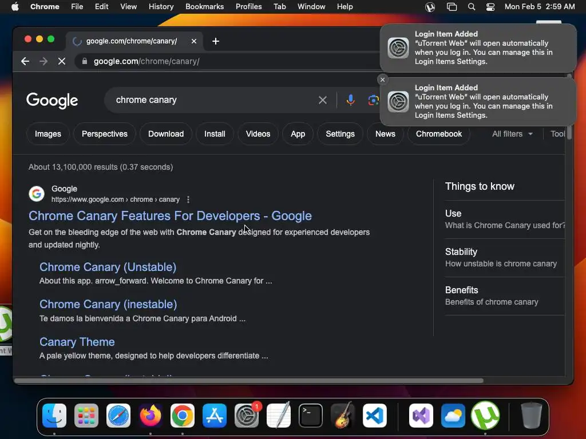Open Finder from the Dock
The image size is (586, 439).
[54, 416]
